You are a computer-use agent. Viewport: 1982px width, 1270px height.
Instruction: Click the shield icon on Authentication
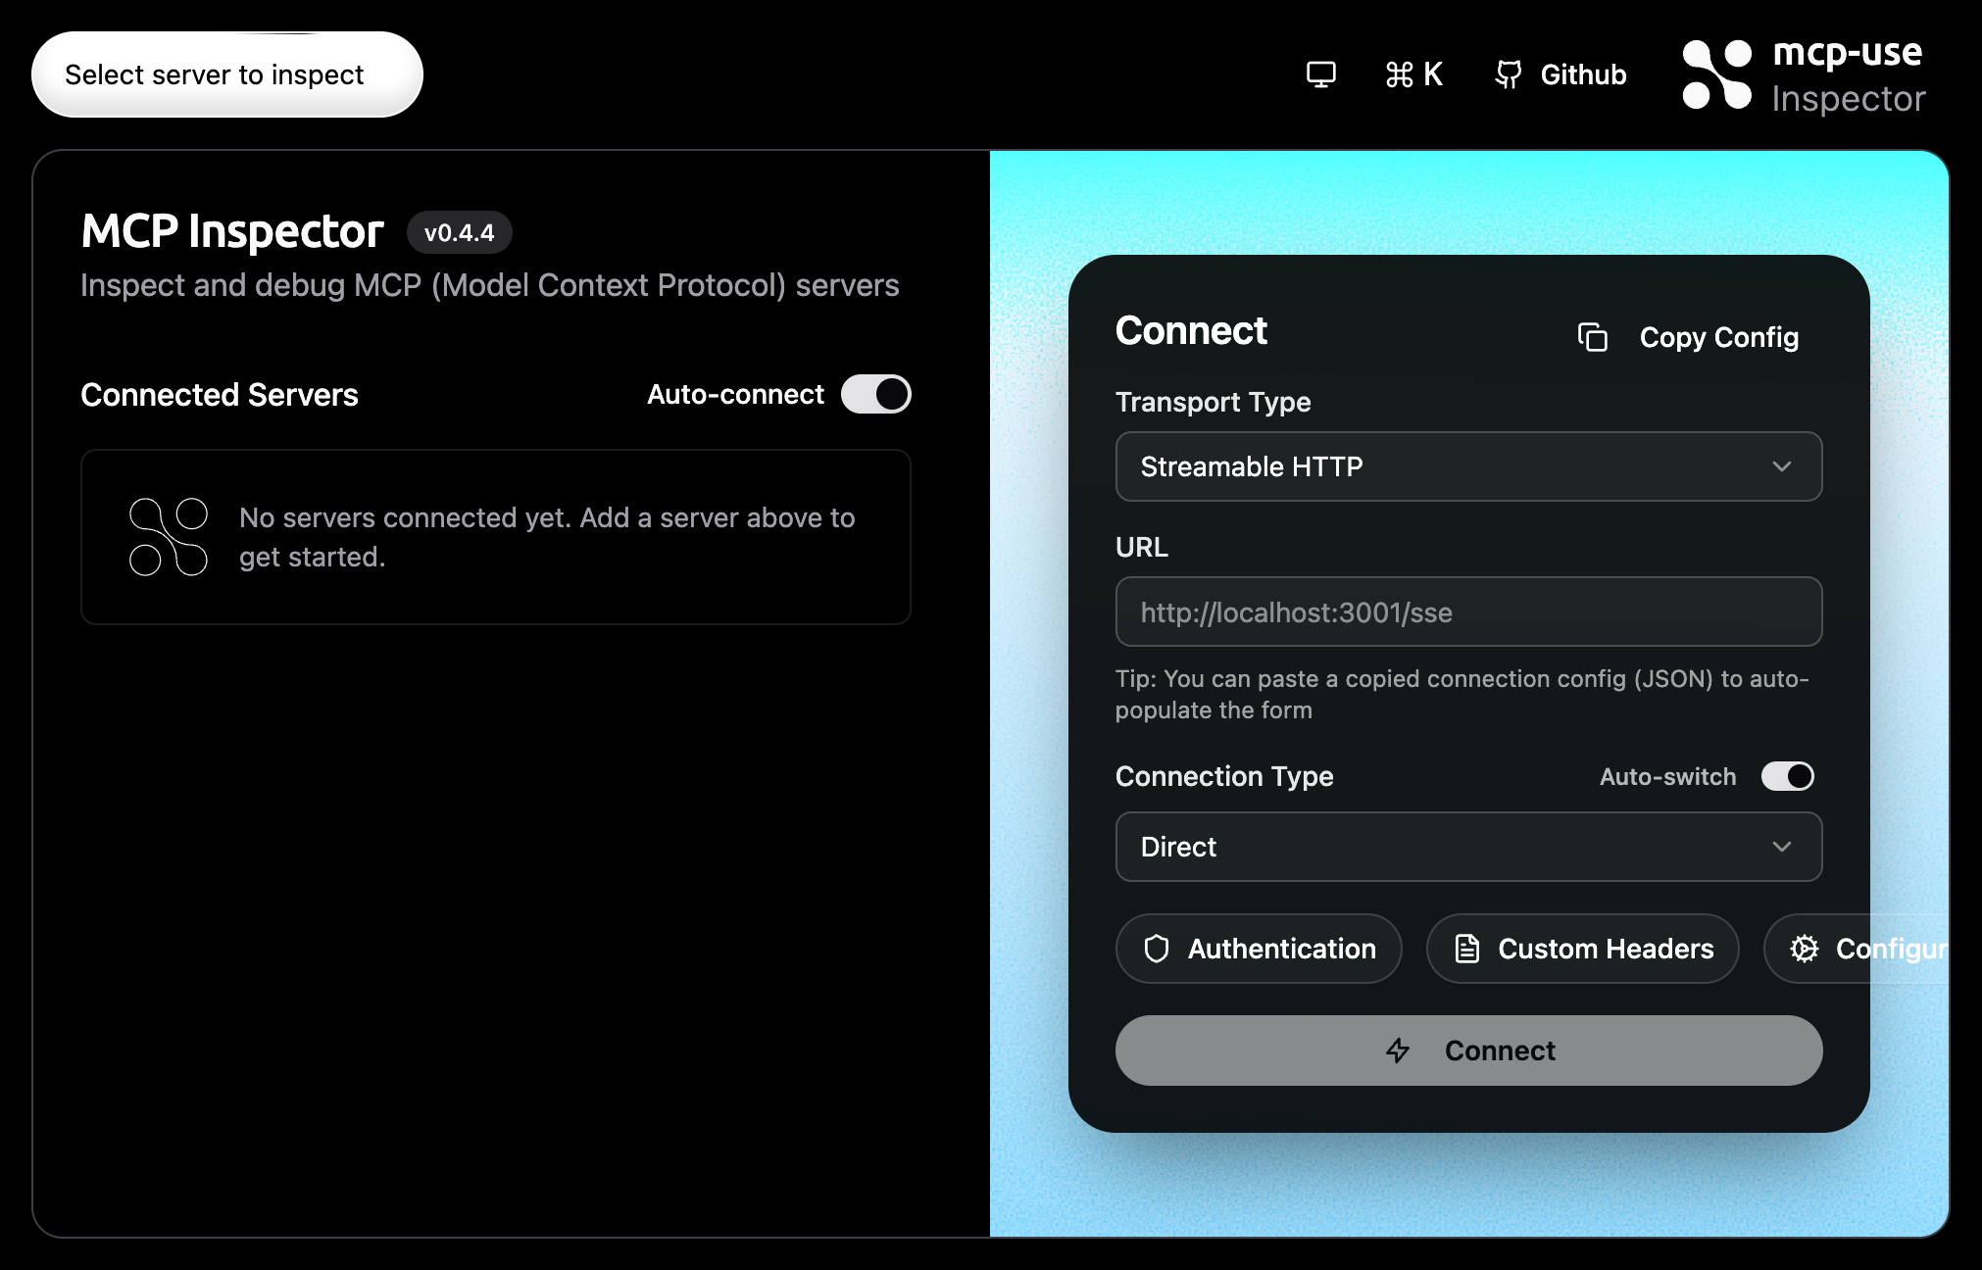1157,949
